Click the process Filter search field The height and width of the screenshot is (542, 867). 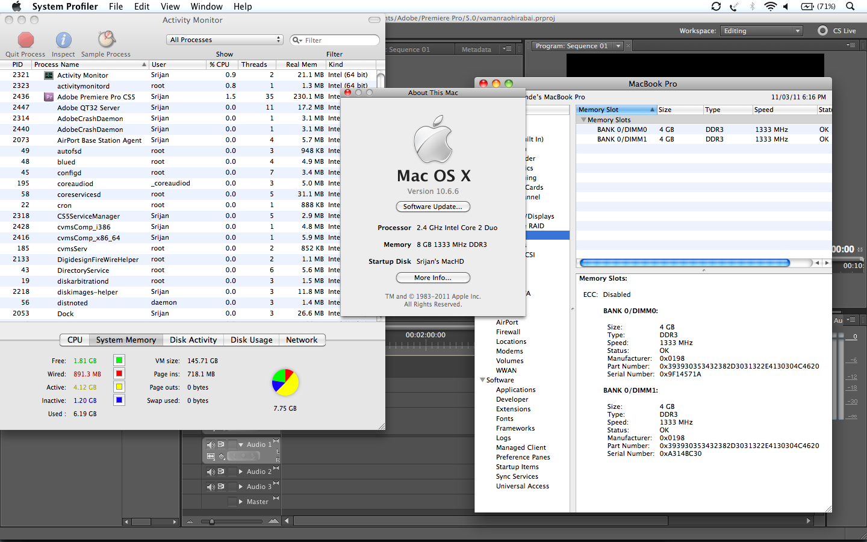335,40
